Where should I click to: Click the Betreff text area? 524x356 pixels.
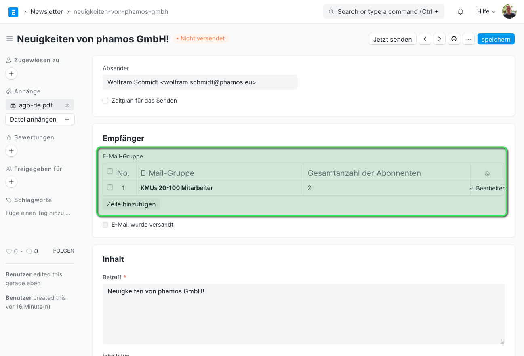[303, 314]
